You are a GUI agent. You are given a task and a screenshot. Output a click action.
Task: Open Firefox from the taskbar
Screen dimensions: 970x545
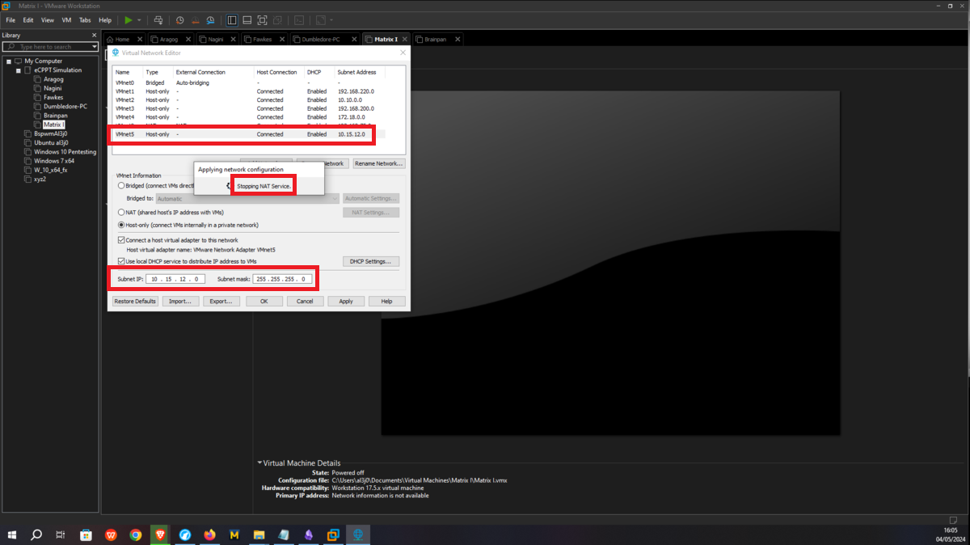click(210, 535)
